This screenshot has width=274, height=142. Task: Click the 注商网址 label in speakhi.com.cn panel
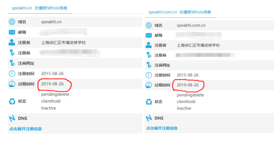click(162, 65)
